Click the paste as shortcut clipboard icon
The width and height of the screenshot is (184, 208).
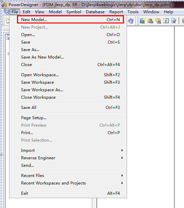[x=150, y=21]
